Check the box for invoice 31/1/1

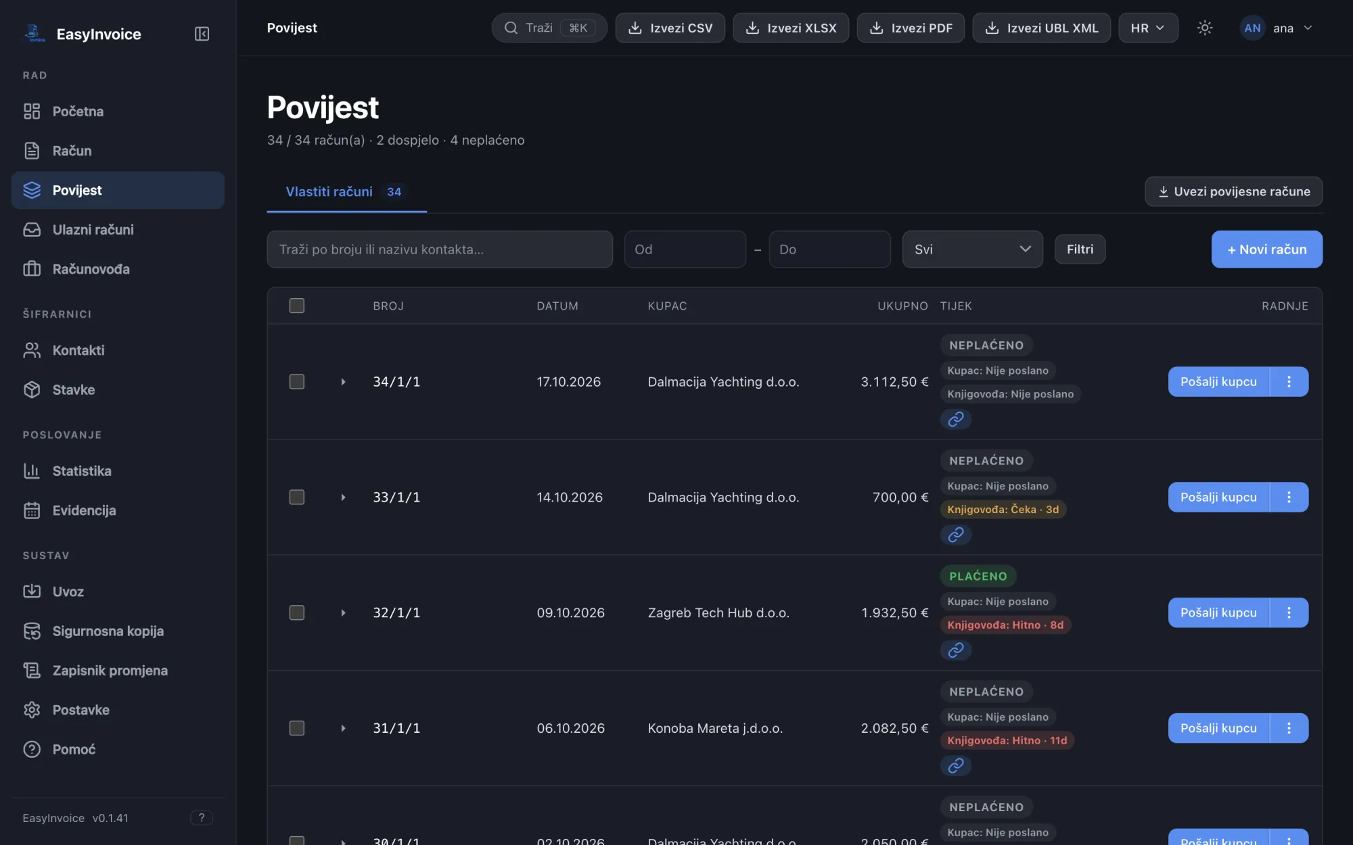coord(297,729)
